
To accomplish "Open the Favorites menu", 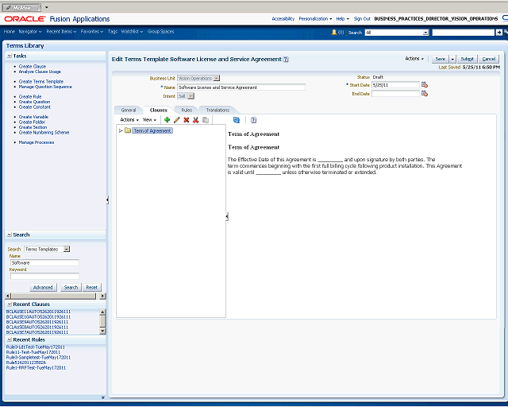I will pos(92,32).
